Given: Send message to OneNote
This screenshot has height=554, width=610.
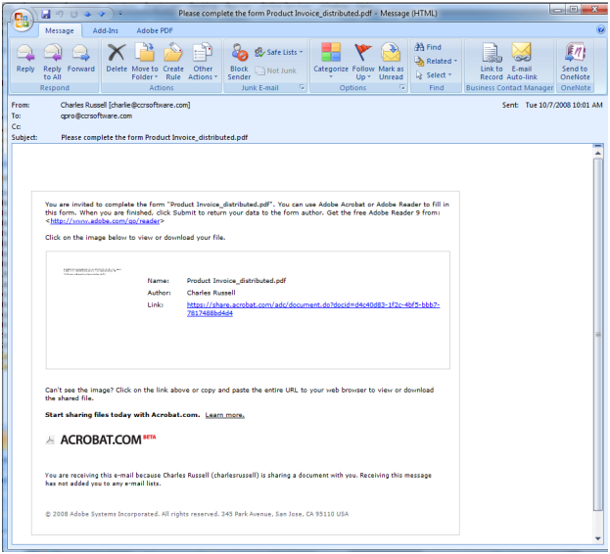Looking at the screenshot, I should (x=575, y=62).
